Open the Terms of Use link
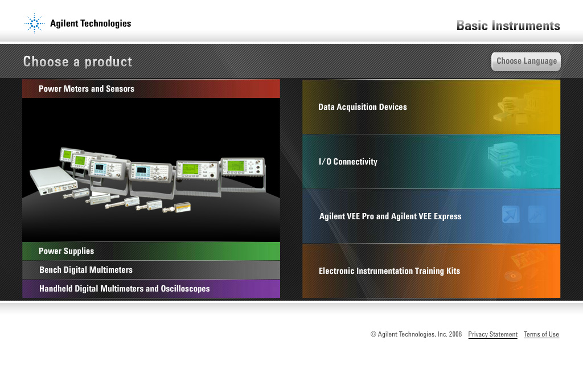 point(541,334)
